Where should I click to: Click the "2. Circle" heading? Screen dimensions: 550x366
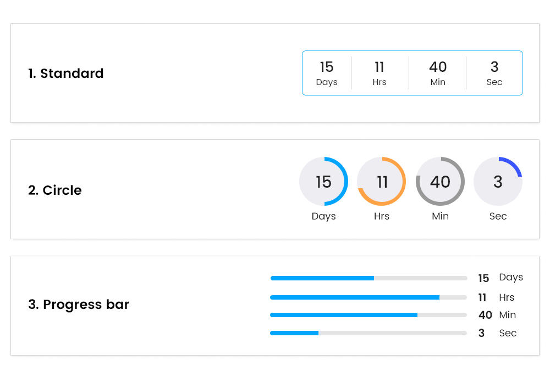55,190
